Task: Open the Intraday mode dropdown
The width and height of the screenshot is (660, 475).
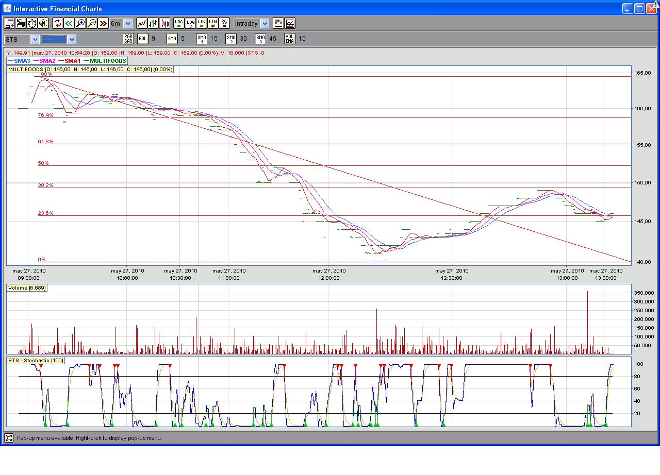Action: click(265, 24)
